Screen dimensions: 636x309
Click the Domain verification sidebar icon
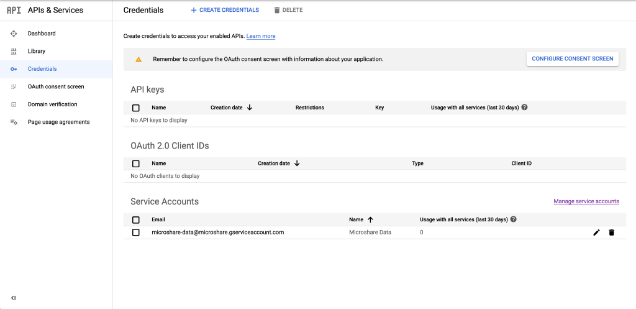[14, 104]
